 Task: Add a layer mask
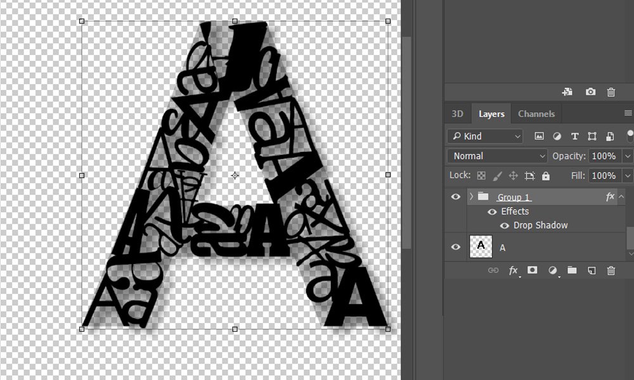click(532, 270)
